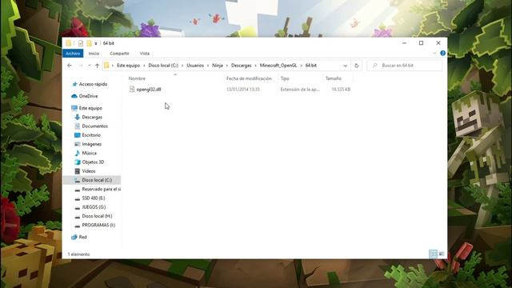The width and height of the screenshot is (512, 288).
Task: Select the opengl32.dll file
Action: [149, 89]
